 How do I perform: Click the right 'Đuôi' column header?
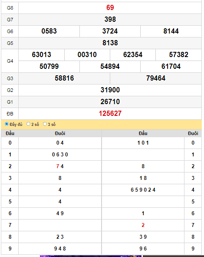click(x=193, y=133)
